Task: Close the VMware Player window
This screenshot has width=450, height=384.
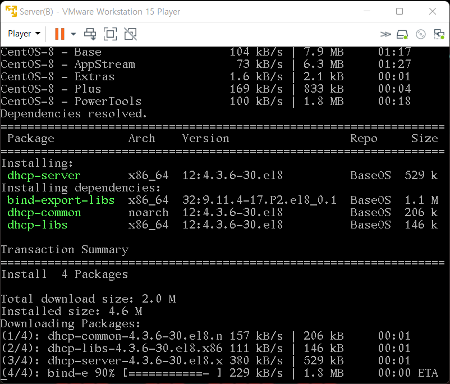Action: point(432,11)
